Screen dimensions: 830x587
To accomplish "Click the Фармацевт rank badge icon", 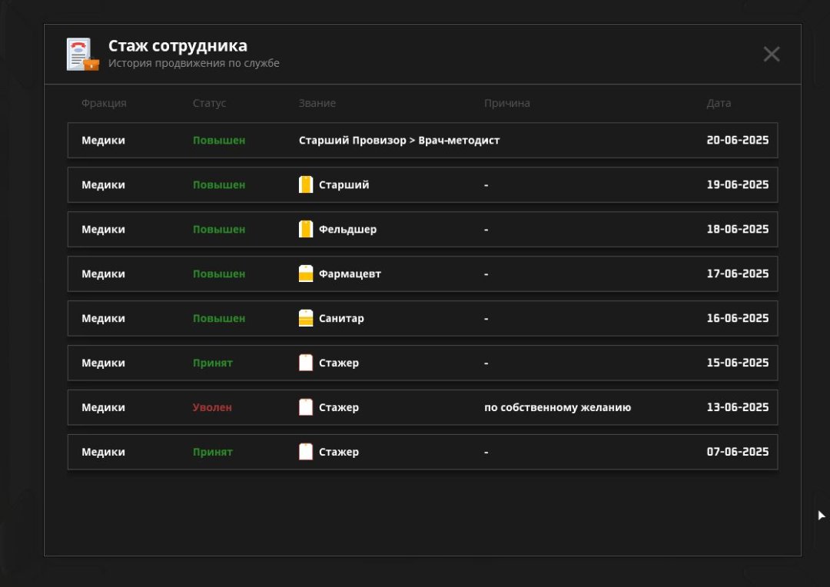I will [x=306, y=274].
